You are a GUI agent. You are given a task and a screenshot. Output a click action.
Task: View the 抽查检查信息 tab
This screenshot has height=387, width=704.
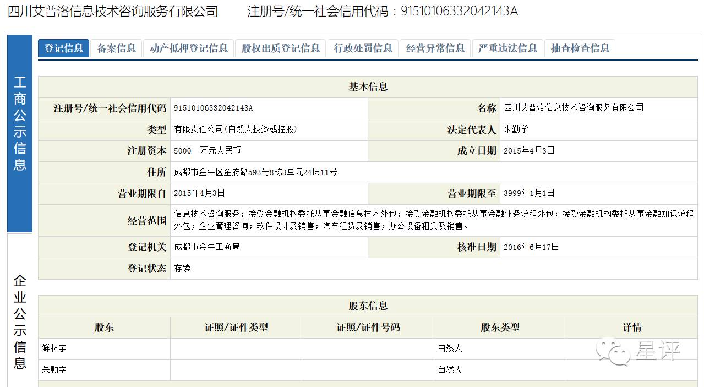click(x=579, y=48)
